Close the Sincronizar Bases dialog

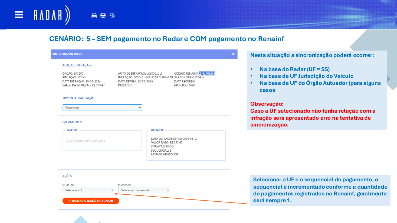pos(233,54)
